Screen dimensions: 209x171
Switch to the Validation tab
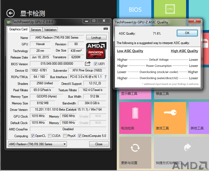tap(50, 30)
